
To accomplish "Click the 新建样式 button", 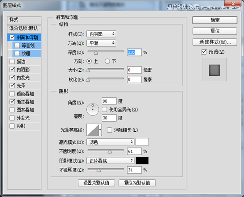I will [215, 42].
